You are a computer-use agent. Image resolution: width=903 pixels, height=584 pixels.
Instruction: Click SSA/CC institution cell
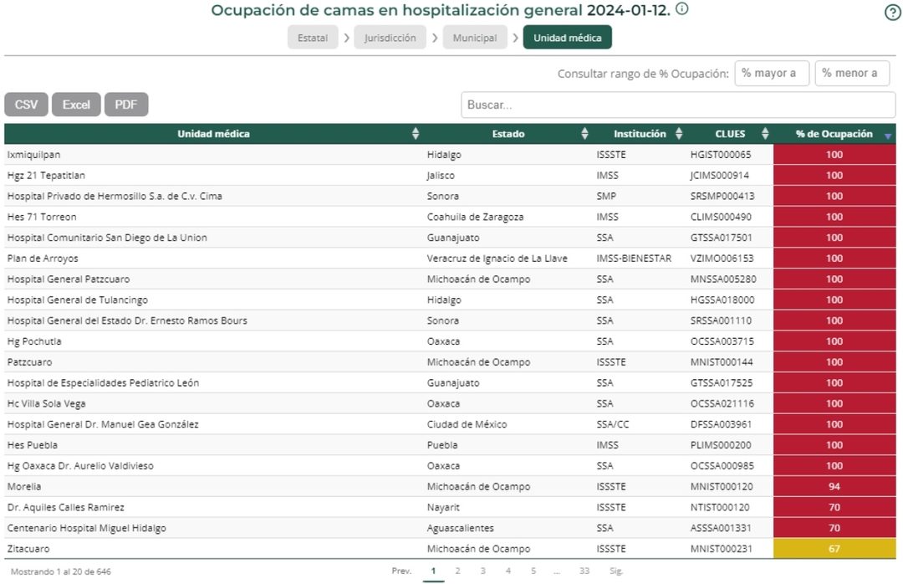click(x=613, y=424)
